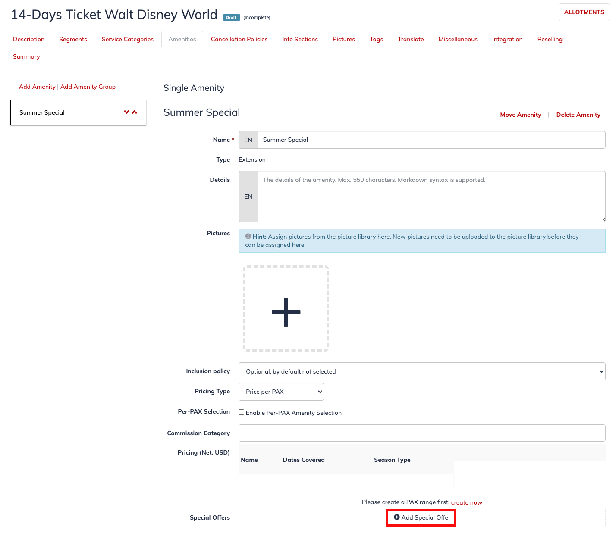Open the Translate tab
Screen dimensions: 616x542
[411, 39]
